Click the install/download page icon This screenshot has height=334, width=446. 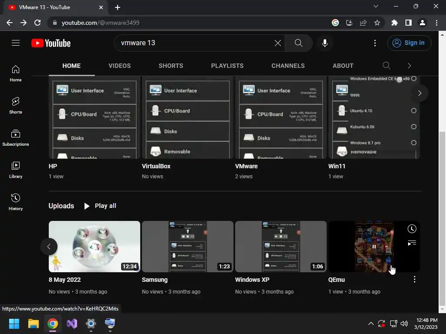[x=349, y=23]
